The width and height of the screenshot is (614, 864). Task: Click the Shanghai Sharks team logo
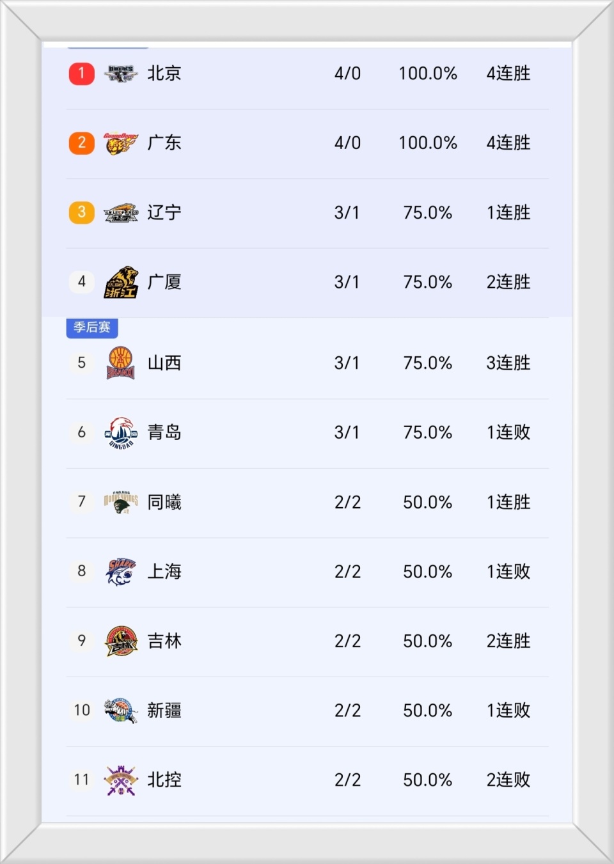[x=121, y=571]
